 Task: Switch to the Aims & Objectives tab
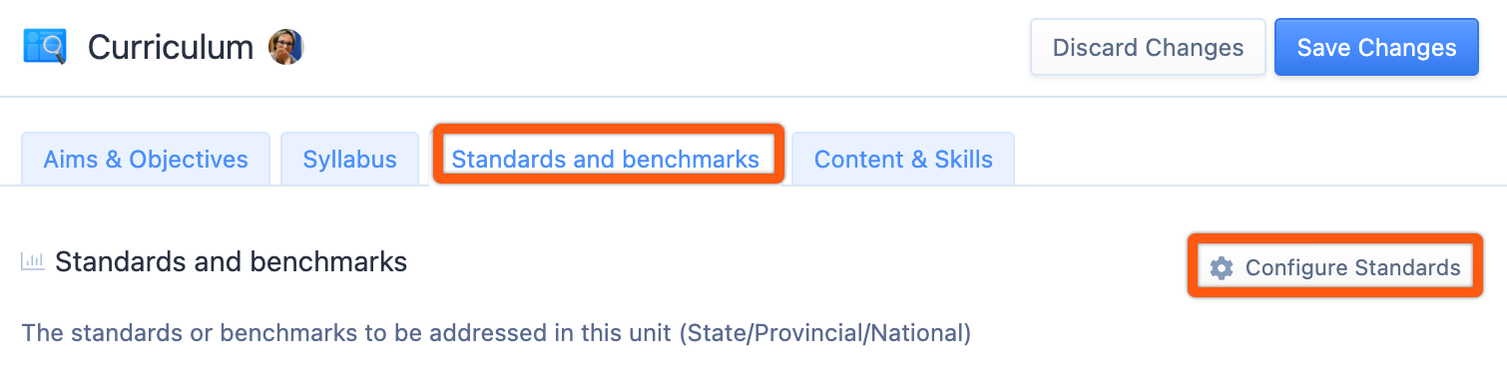(x=146, y=159)
